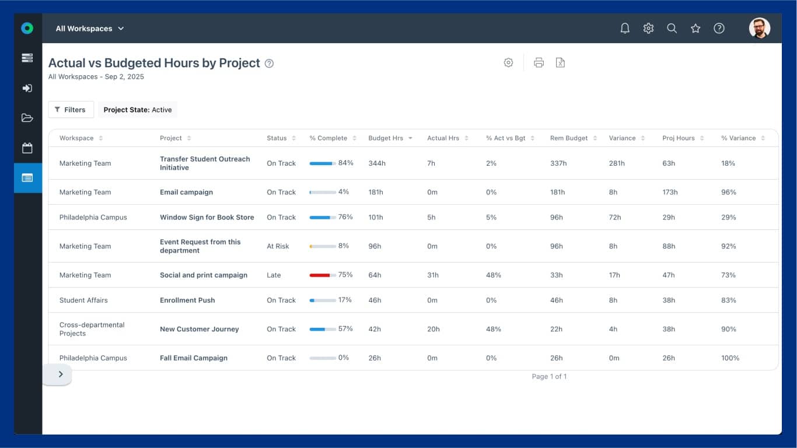Sort by % Variance column

point(743,138)
